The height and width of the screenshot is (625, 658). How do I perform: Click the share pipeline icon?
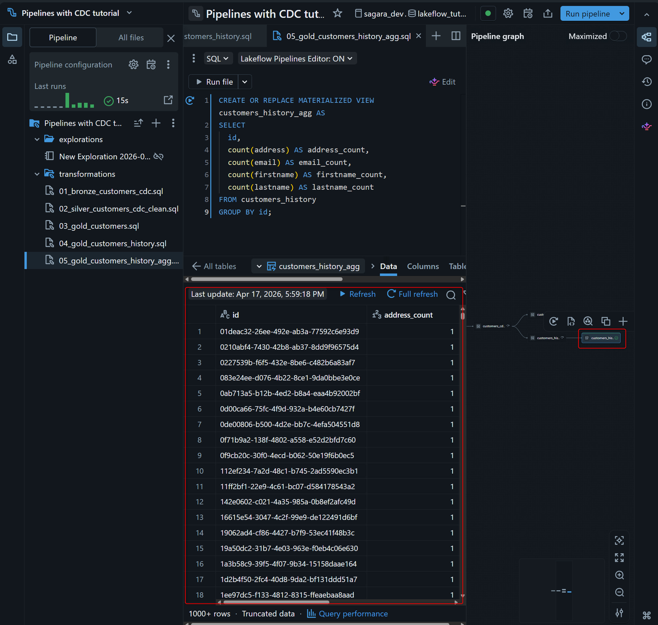[x=548, y=13]
